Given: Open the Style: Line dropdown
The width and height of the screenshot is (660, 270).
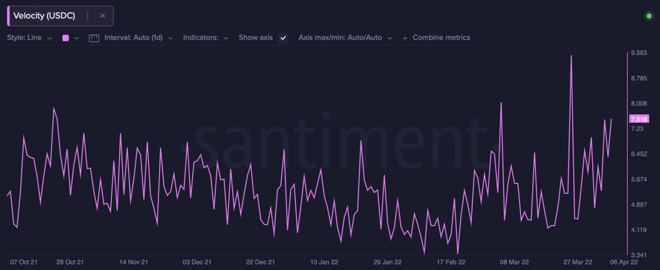Looking at the screenshot, I should (29, 38).
